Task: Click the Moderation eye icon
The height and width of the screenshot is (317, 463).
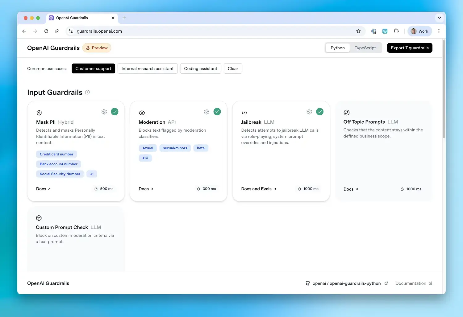Action: pos(142,113)
